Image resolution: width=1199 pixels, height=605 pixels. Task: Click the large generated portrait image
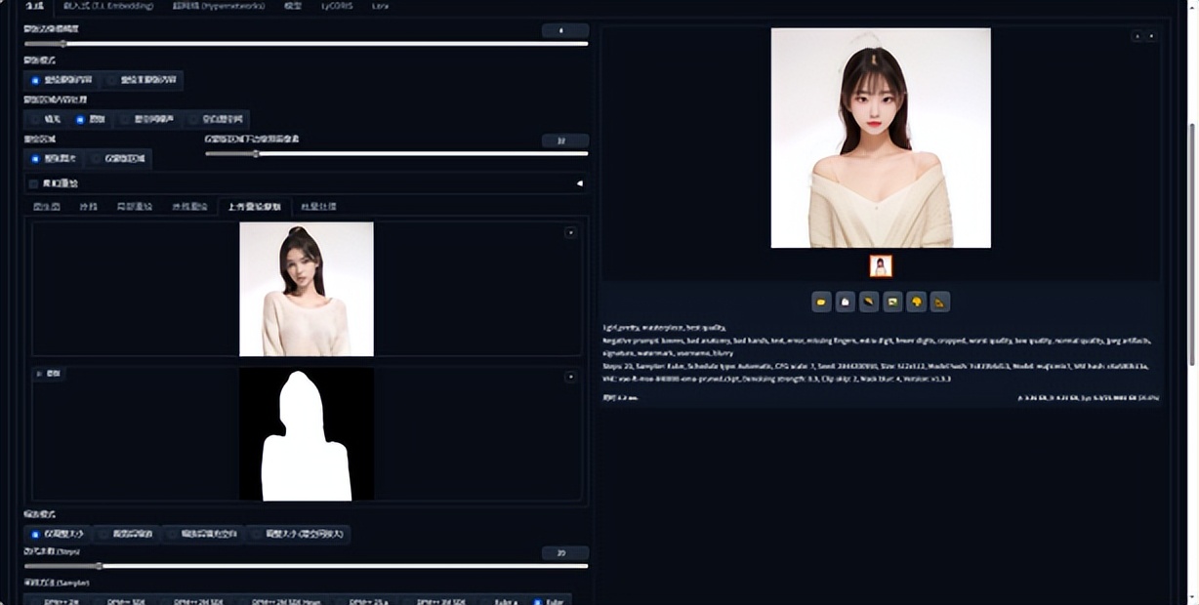pos(881,138)
